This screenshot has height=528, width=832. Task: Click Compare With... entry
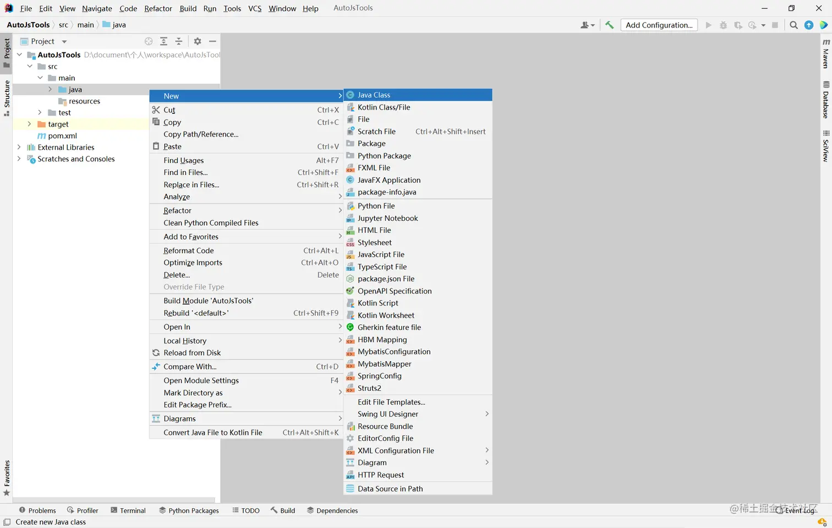pos(246,367)
